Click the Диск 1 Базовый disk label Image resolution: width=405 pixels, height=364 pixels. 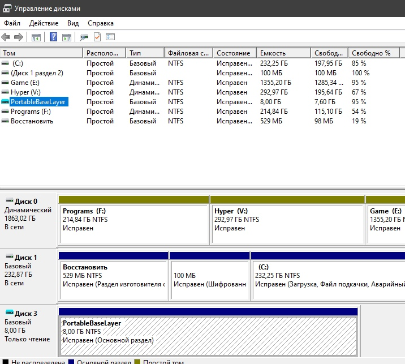(x=28, y=276)
